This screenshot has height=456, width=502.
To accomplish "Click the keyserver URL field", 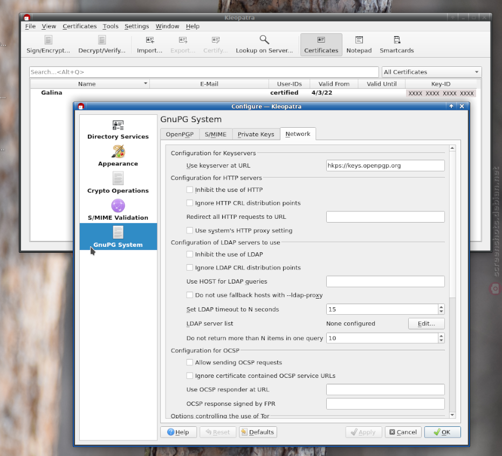I will 385,165.
